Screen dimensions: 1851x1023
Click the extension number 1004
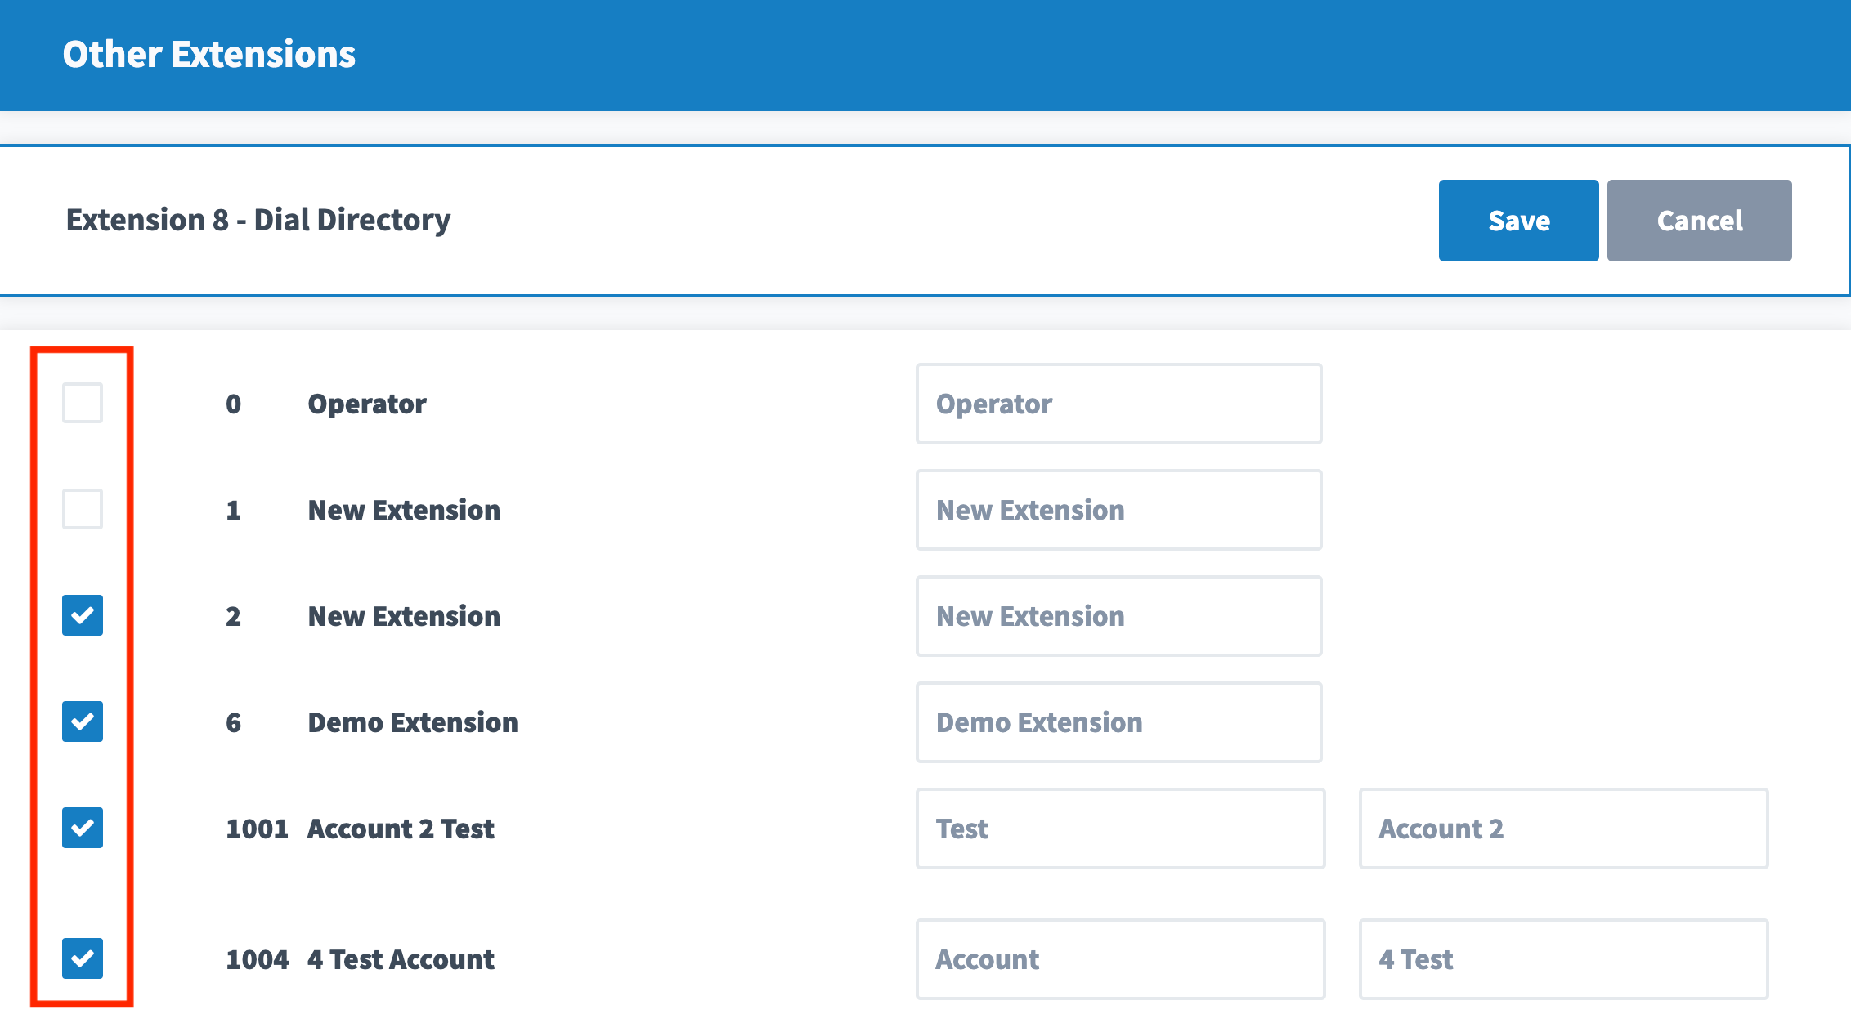point(257,959)
